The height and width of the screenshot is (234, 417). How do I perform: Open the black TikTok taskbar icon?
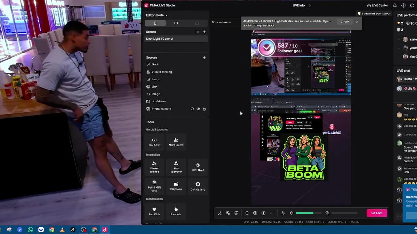[73, 230]
